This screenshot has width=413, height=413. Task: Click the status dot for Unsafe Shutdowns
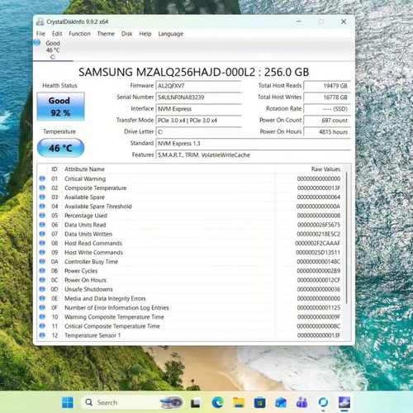(42, 289)
